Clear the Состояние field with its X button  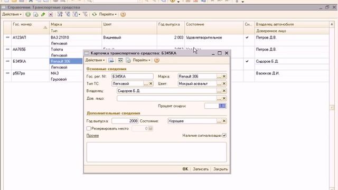tap(224, 121)
